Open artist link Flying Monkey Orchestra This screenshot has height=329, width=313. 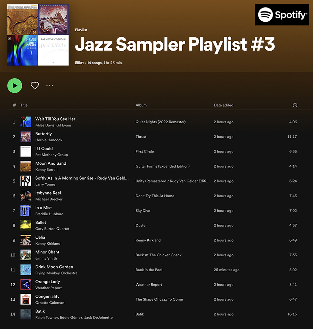click(x=56, y=273)
